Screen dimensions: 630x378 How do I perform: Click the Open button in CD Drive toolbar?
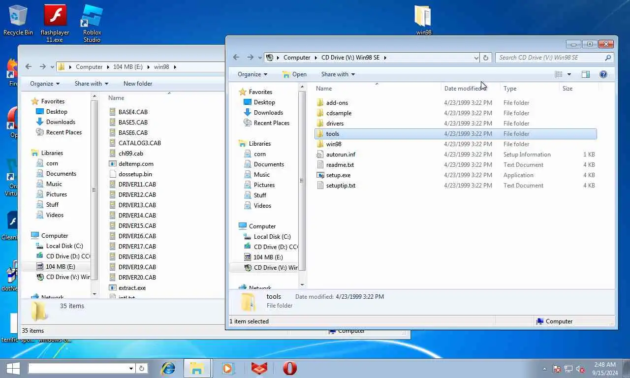294,74
